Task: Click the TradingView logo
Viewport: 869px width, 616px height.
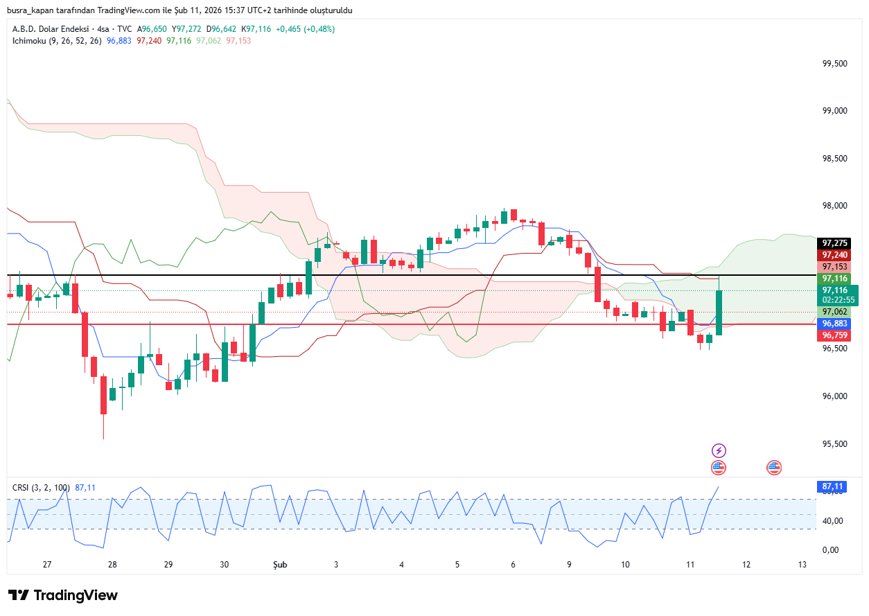Action: (x=63, y=595)
